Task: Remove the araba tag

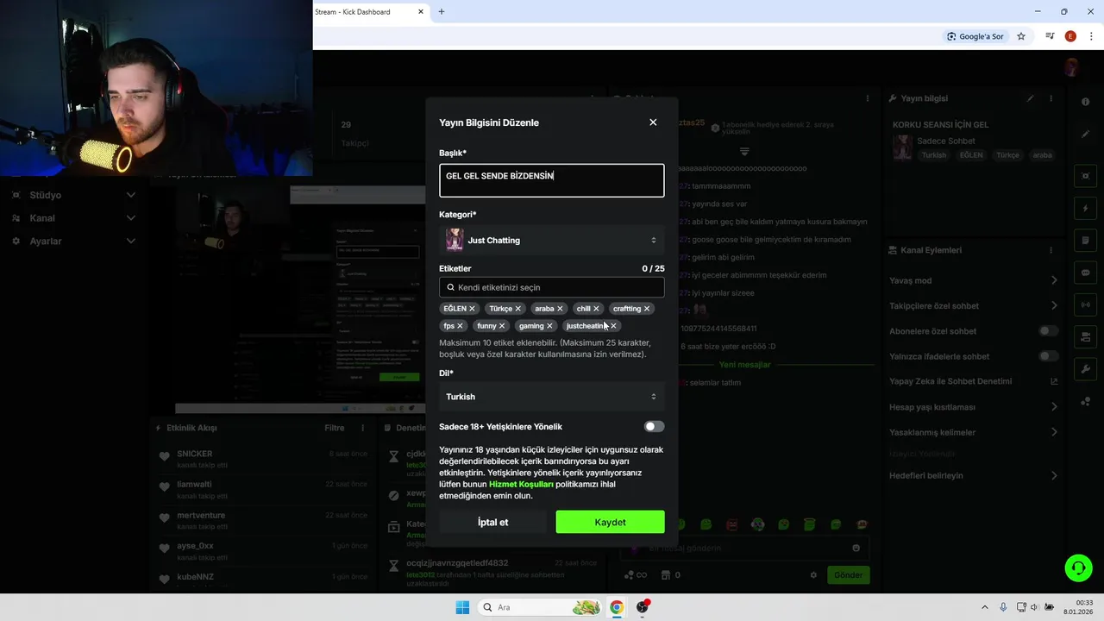Action: tap(560, 309)
